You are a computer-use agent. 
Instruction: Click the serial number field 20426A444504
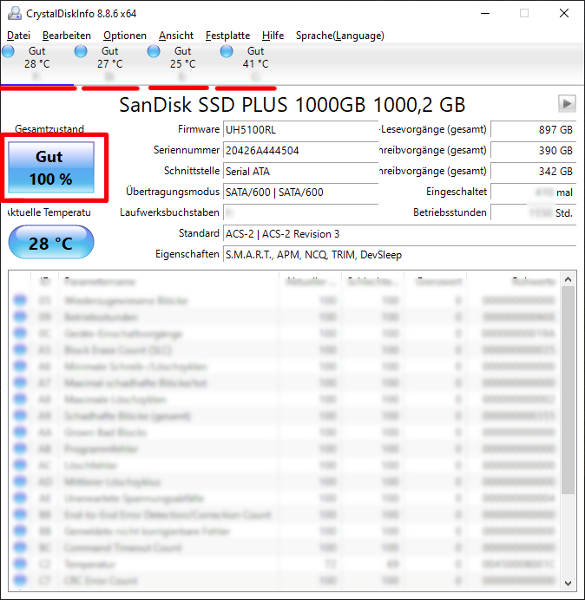point(300,150)
